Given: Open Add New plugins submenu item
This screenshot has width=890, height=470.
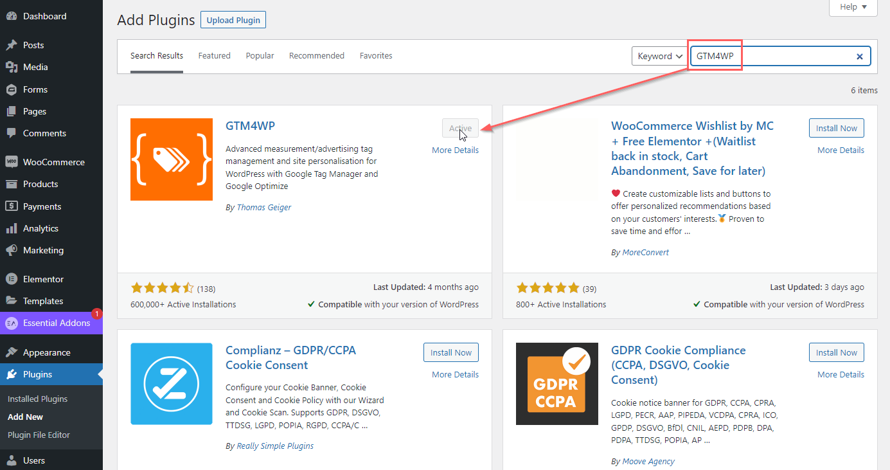Looking at the screenshot, I should tap(26, 417).
